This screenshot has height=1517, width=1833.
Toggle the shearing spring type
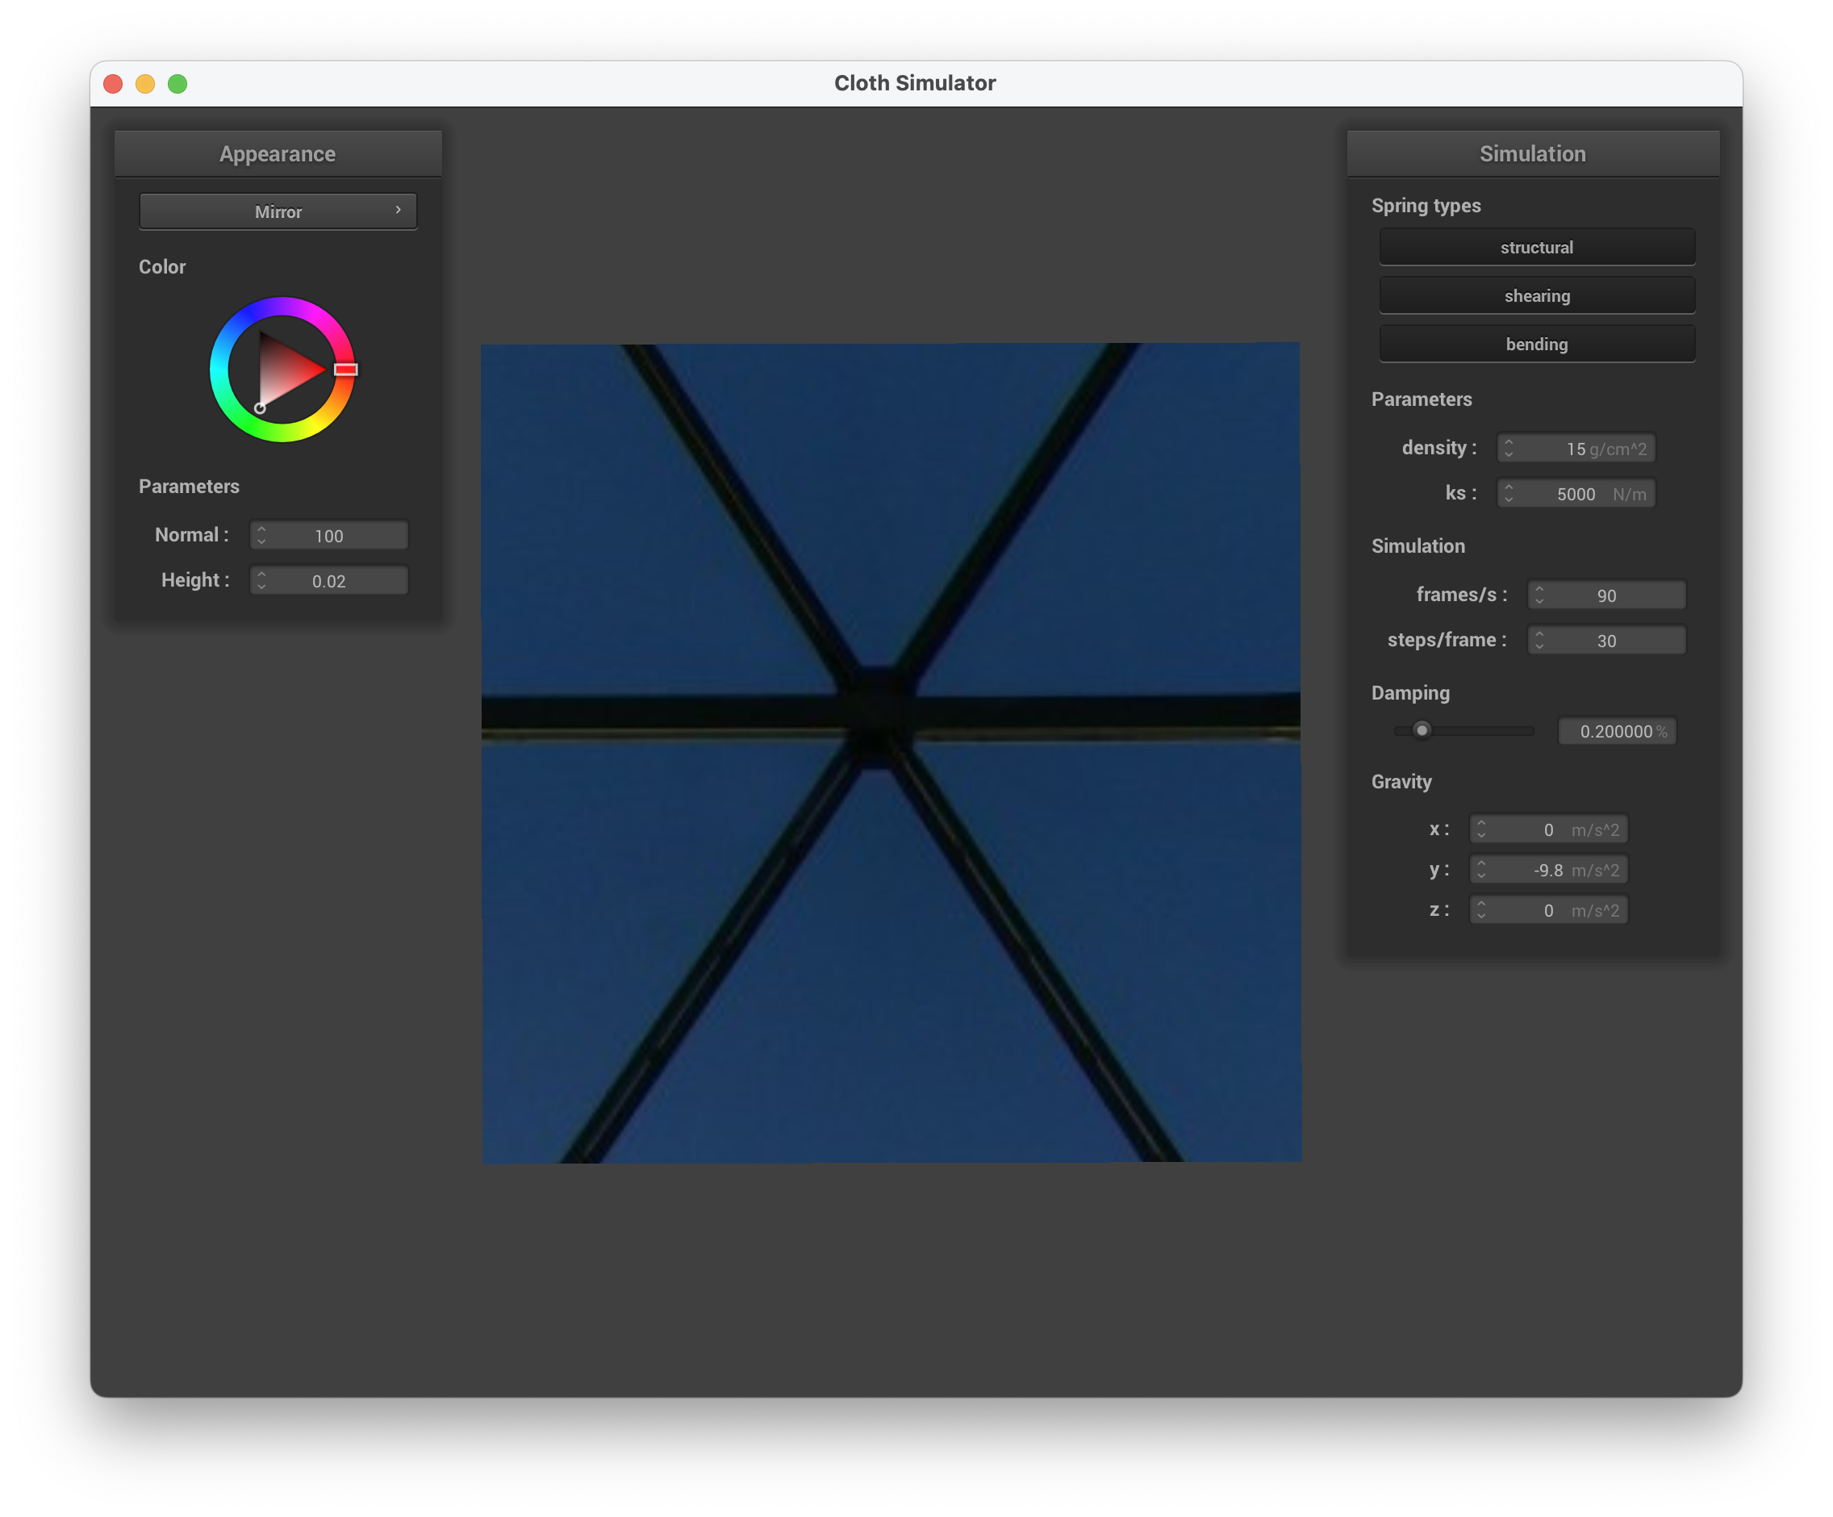coord(1536,296)
